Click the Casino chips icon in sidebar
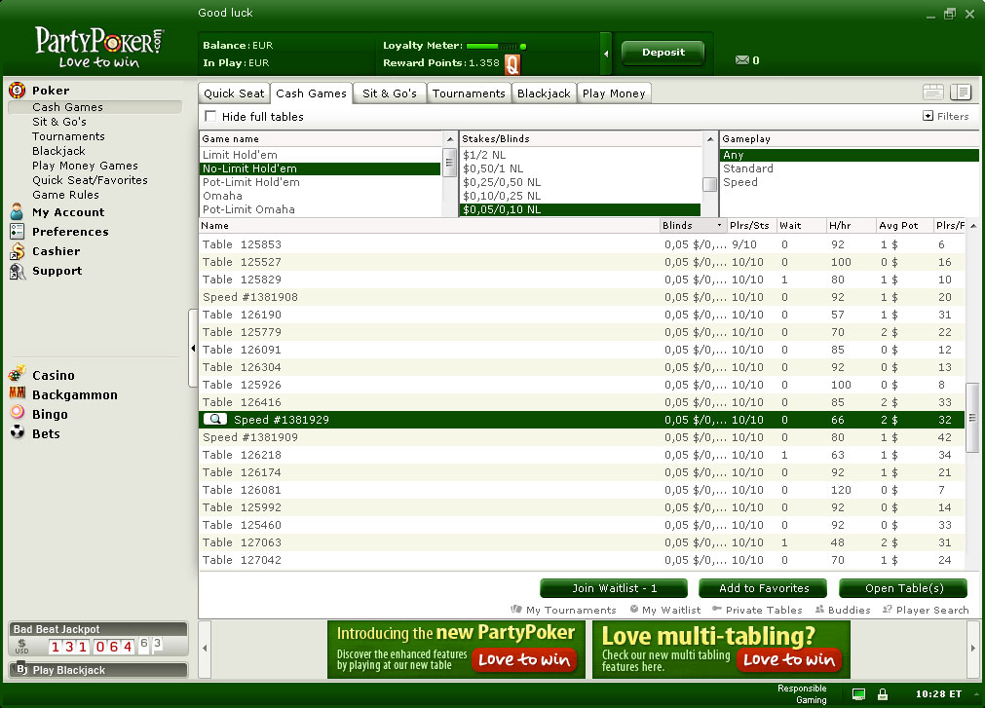 tap(17, 373)
